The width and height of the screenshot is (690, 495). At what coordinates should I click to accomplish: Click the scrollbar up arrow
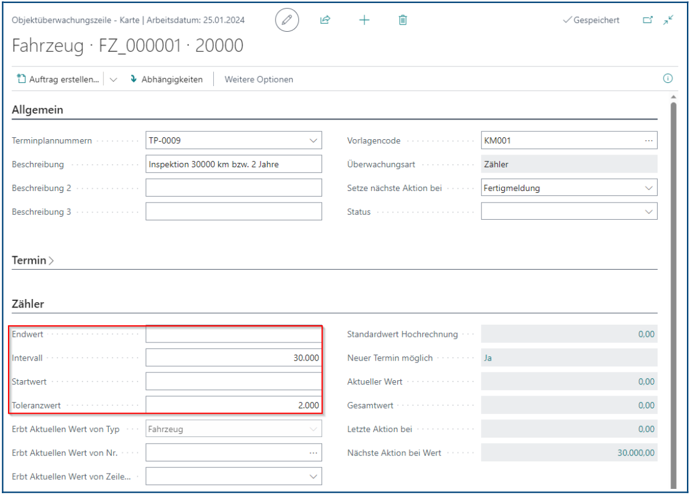(x=673, y=96)
